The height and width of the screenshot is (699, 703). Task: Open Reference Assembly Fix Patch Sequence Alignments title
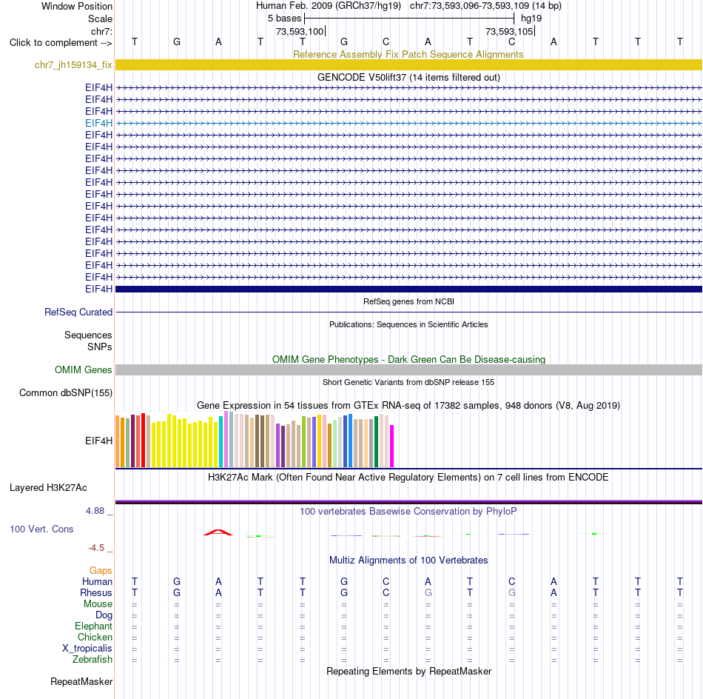[x=408, y=54]
